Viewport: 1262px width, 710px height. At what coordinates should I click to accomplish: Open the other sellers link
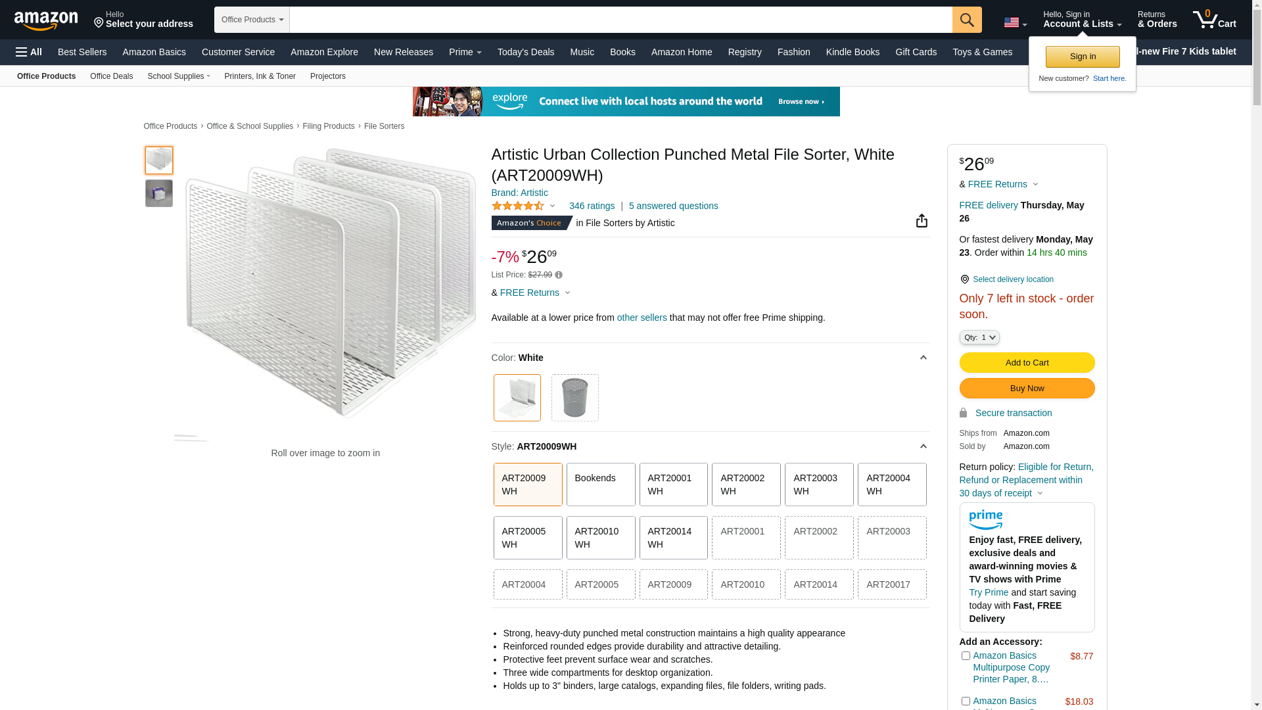coord(642,318)
